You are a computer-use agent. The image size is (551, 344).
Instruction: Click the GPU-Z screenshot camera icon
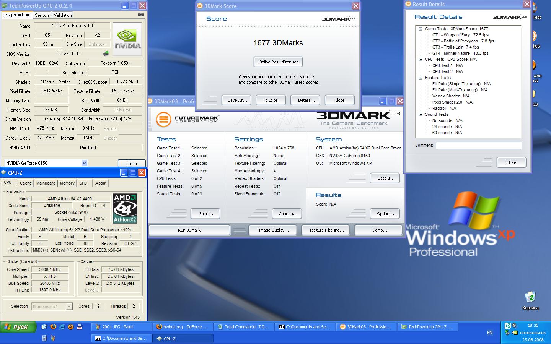tap(140, 15)
